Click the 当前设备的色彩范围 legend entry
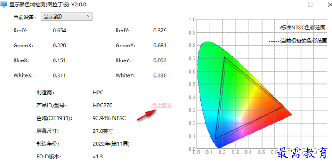 pos(298,41)
